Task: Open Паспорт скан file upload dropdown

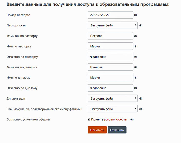Action: (113, 25)
